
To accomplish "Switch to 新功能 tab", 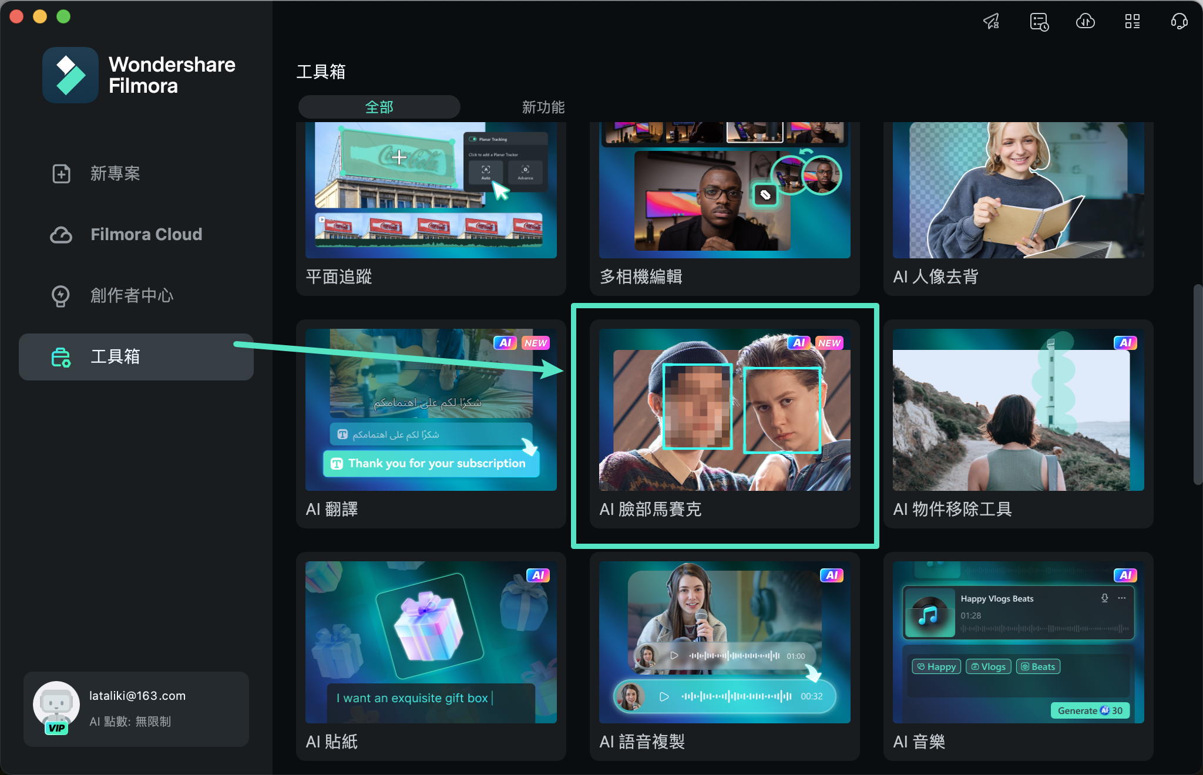I will (543, 106).
